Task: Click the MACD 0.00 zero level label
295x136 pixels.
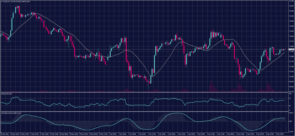Action: (290, 121)
